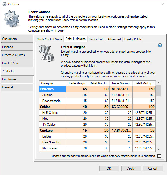Select the Alkaline subcategory row
This screenshot has width=167, height=175.
point(97,95)
